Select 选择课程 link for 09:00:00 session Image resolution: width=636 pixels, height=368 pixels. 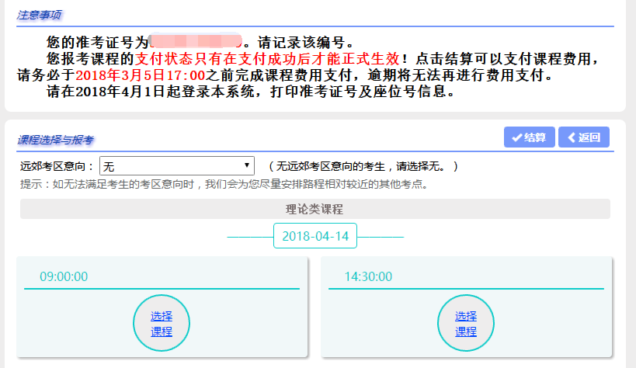[x=162, y=324]
